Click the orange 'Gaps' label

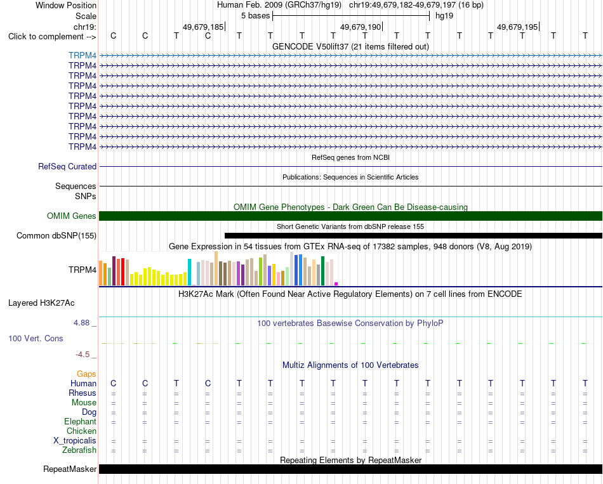(x=86, y=374)
